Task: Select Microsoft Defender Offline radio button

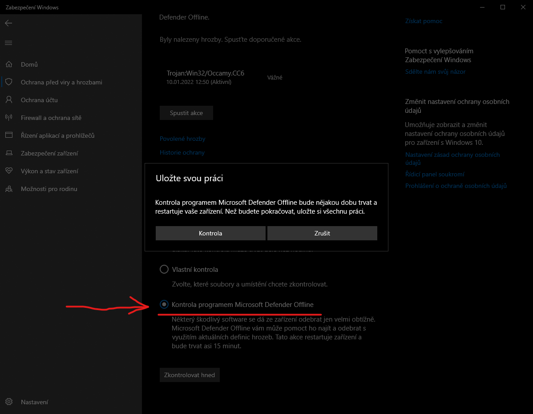Action: (x=164, y=304)
